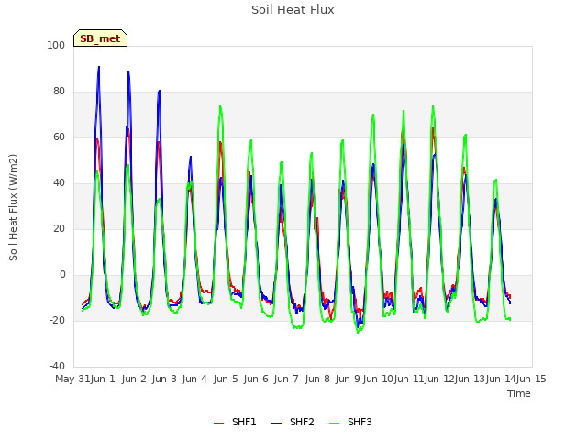Click the blue SHF2 peak on Jun 3

[159, 91]
